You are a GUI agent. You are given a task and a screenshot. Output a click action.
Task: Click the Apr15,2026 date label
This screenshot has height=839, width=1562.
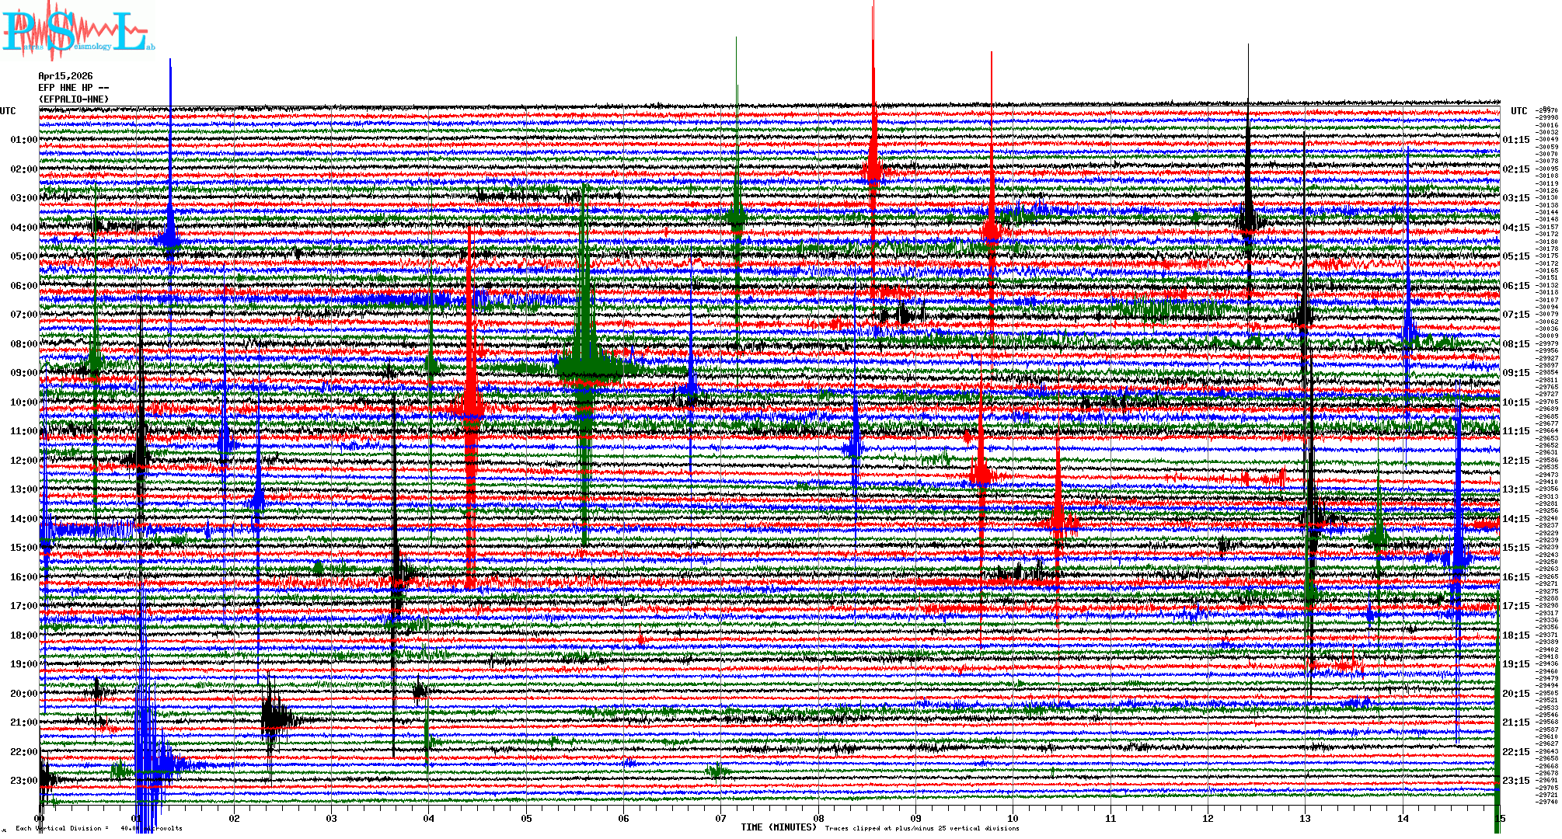point(65,76)
